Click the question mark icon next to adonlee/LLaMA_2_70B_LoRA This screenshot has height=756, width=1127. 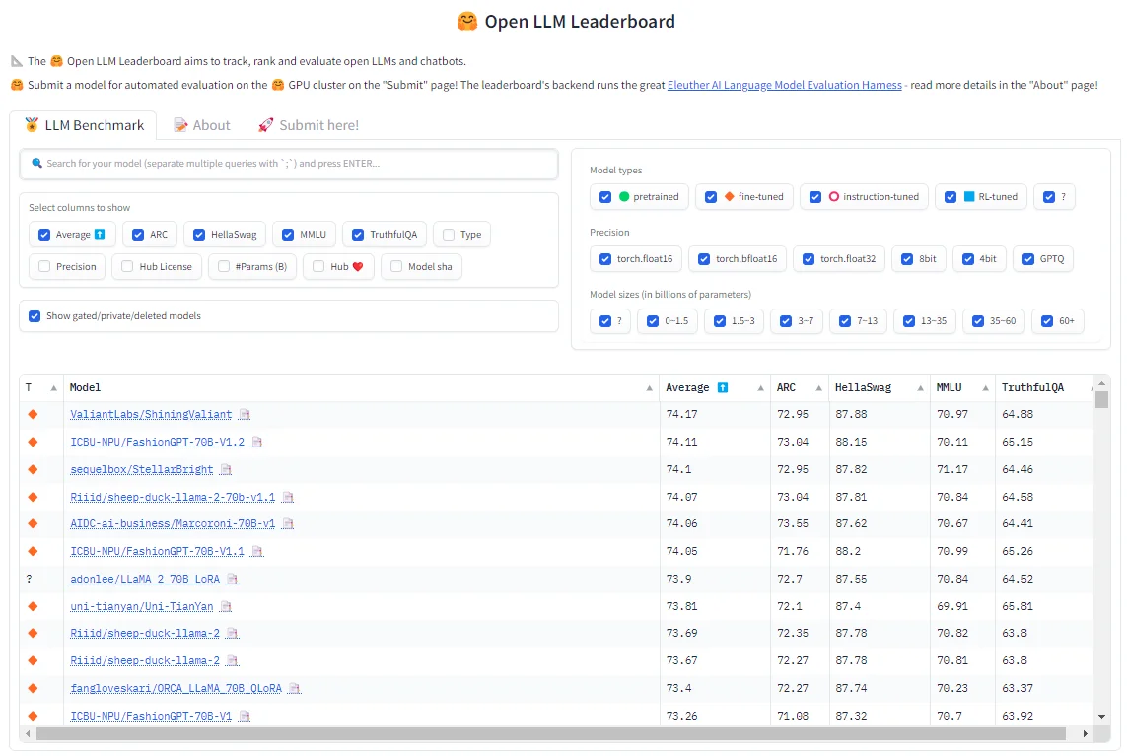30,579
